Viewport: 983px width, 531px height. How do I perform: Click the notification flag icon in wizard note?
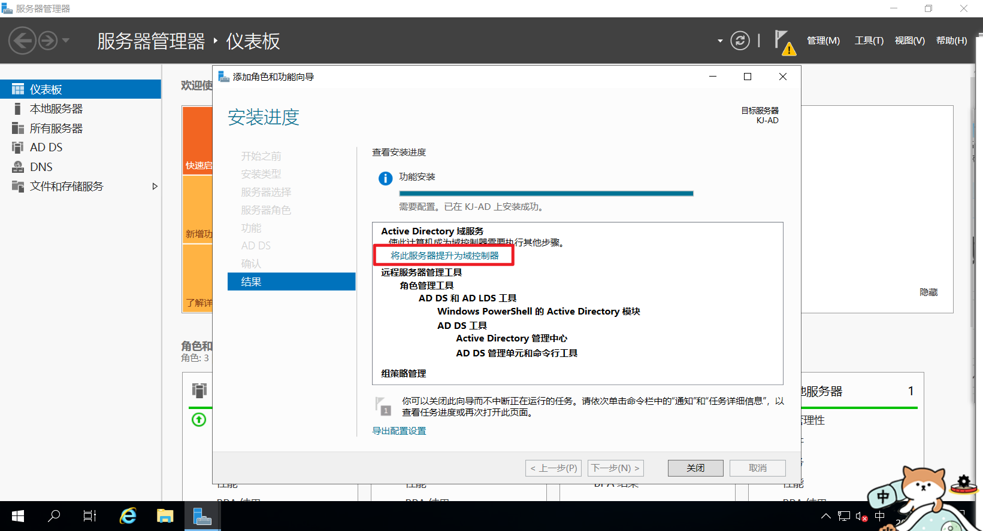tap(383, 405)
